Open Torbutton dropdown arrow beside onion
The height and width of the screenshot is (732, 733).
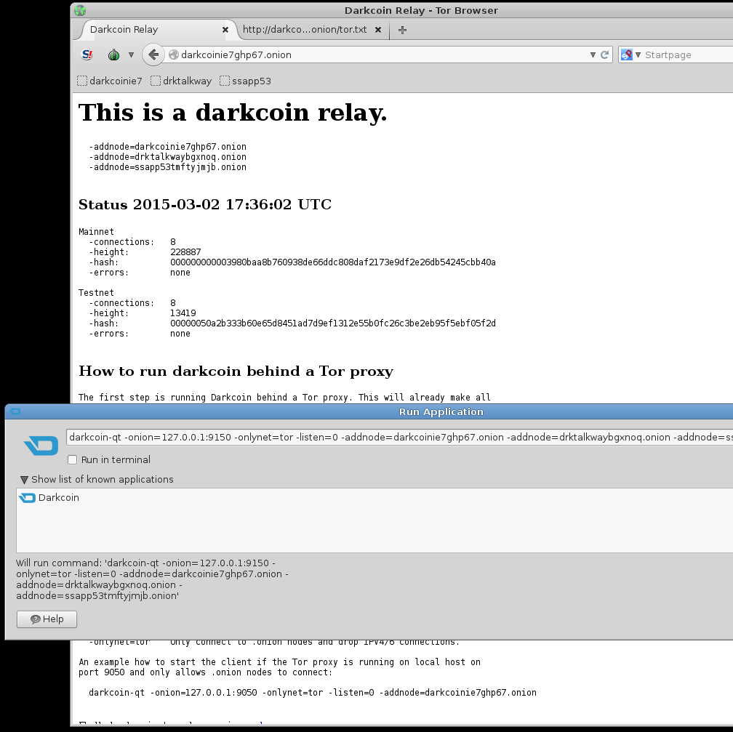[132, 55]
